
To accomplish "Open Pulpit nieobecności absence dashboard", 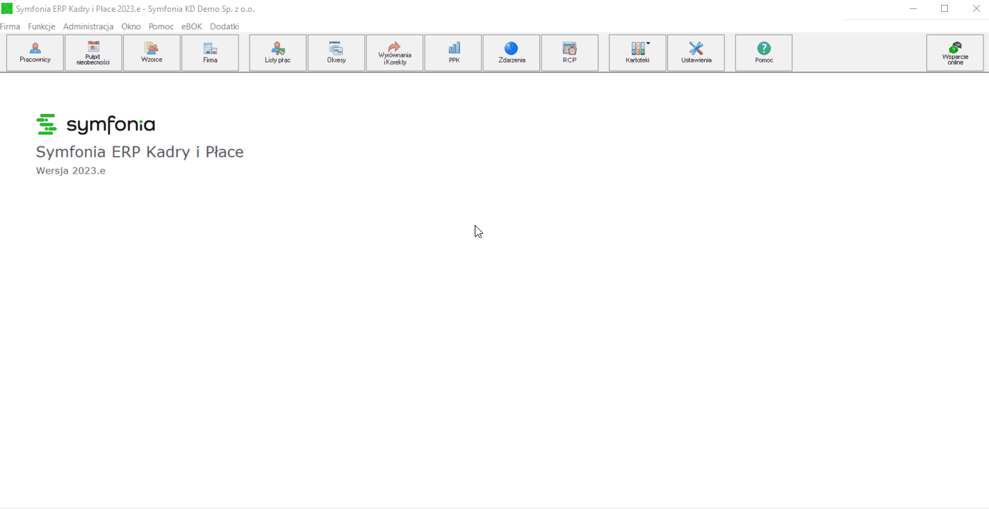I will pos(93,53).
